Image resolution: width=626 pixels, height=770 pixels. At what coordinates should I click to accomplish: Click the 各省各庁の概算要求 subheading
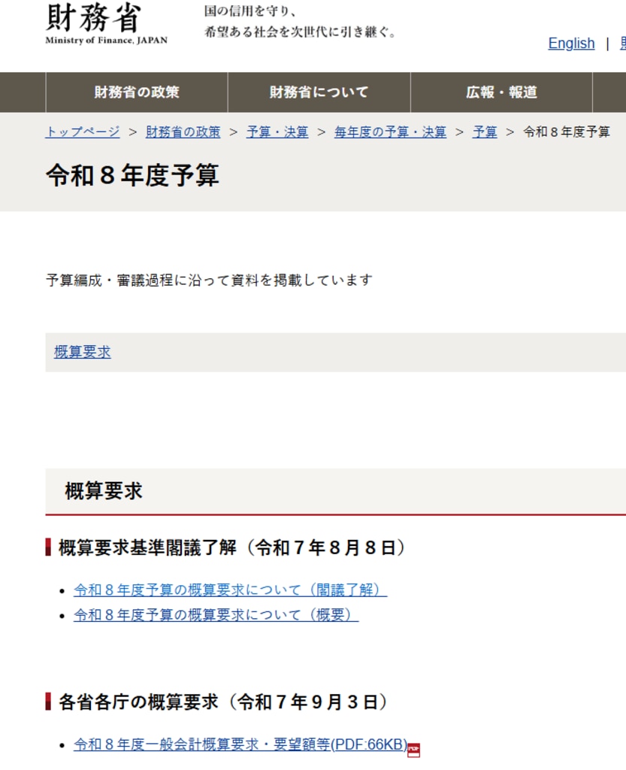tap(223, 702)
